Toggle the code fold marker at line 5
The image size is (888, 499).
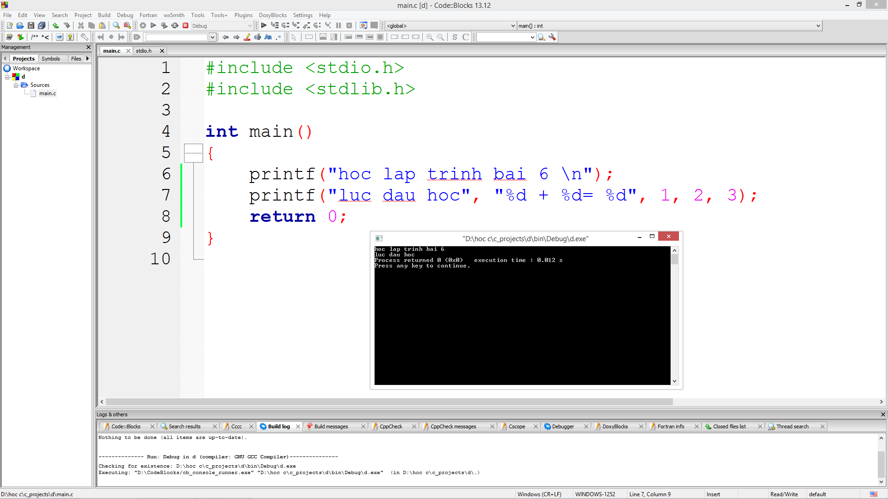193,153
